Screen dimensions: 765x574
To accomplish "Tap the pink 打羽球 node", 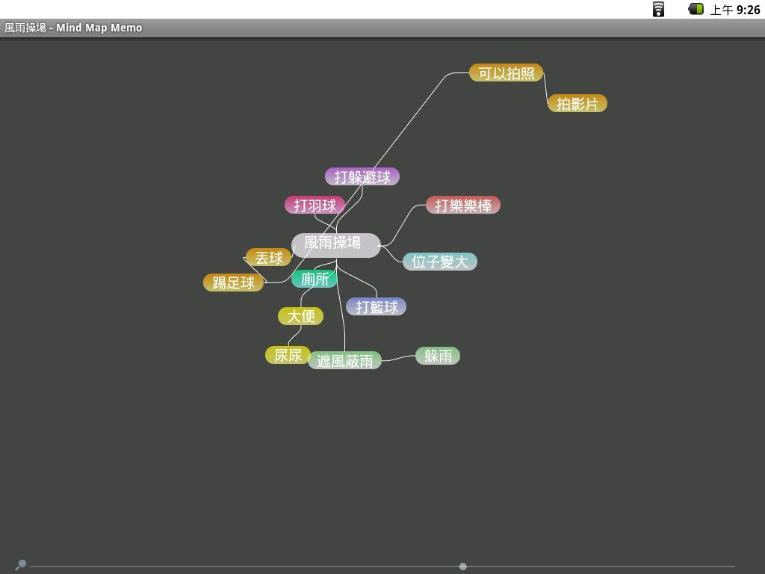I will tap(315, 206).
